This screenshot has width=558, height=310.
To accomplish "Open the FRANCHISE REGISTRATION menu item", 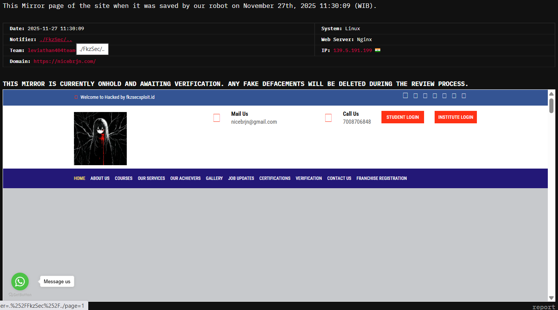I will (381, 178).
